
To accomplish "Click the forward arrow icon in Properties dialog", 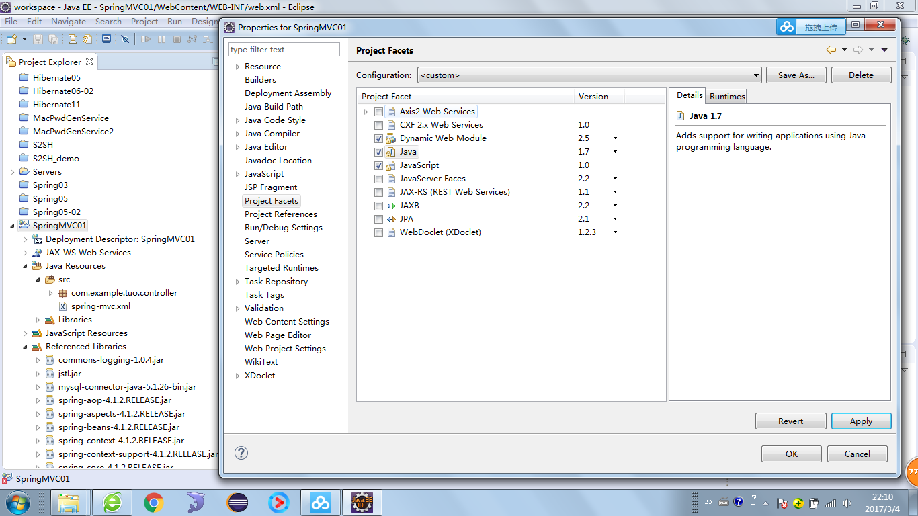I will (x=858, y=50).
